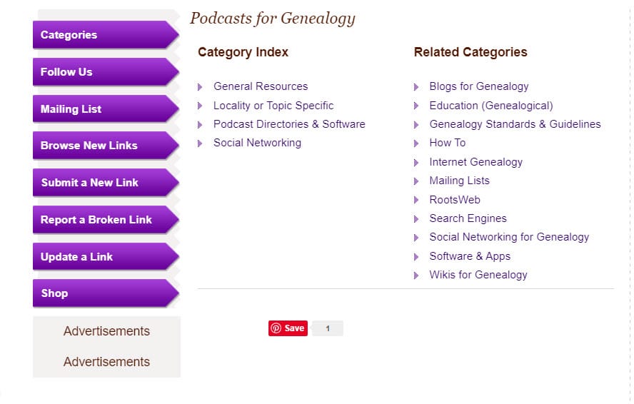The width and height of the screenshot is (634, 404).
Task: Click the Pinterest save count bubble
Action: click(x=328, y=328)
